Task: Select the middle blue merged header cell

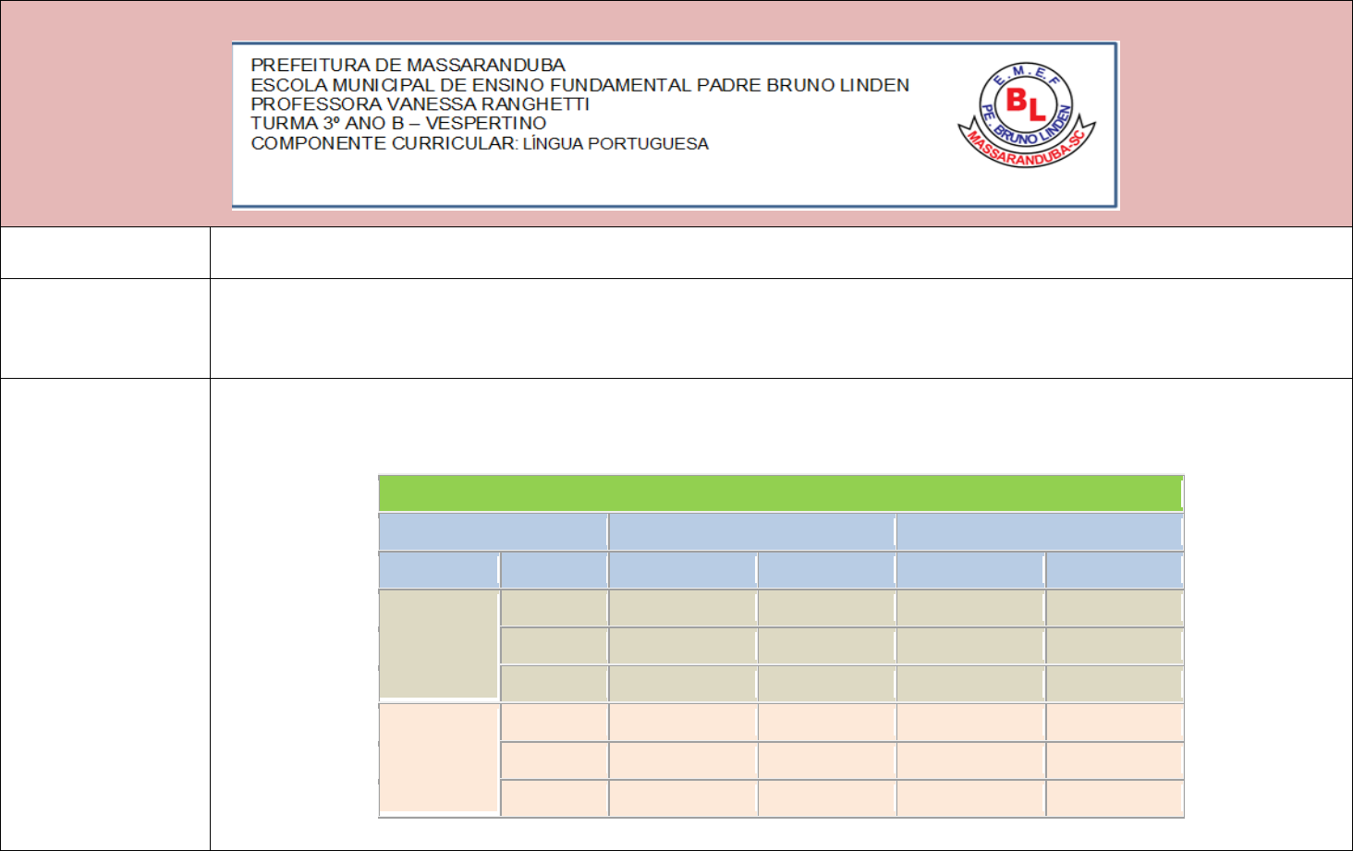Action: (x=751, y=532)
